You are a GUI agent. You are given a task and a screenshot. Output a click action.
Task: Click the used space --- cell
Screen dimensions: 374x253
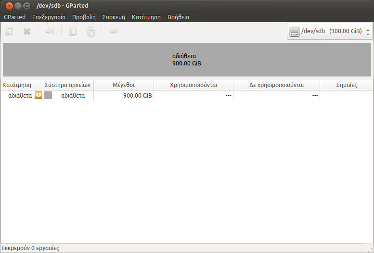(x=193, y=96)
